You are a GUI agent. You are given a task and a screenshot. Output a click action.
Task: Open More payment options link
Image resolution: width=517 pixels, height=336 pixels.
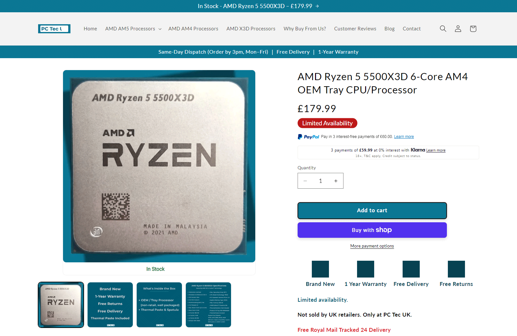[372, 246]
